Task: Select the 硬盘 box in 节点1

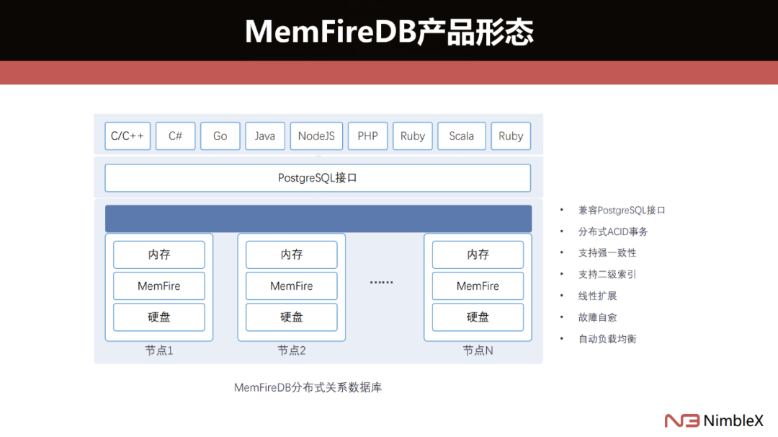Action: 158,317
